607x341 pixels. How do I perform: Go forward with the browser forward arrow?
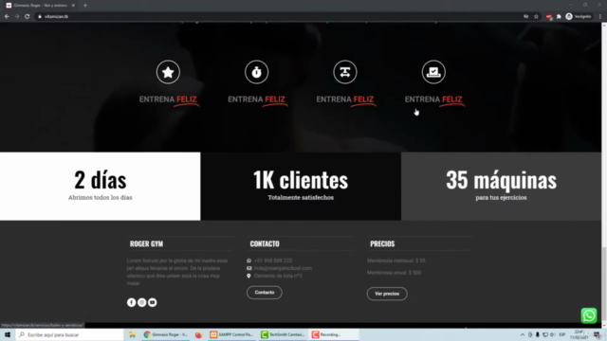17,16
